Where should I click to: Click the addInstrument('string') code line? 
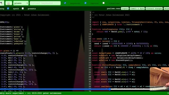click(x=12, y=29)
